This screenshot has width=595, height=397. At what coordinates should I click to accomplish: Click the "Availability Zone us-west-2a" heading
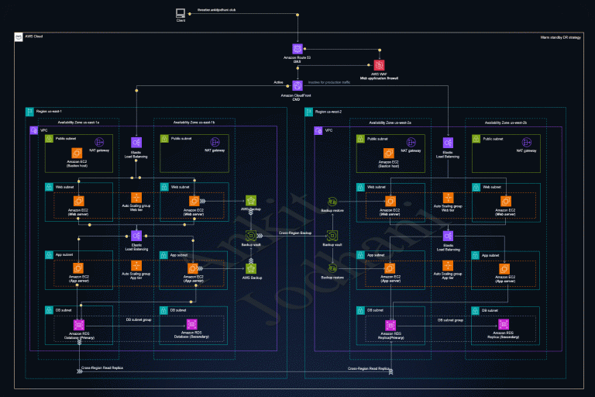[390, 123]
